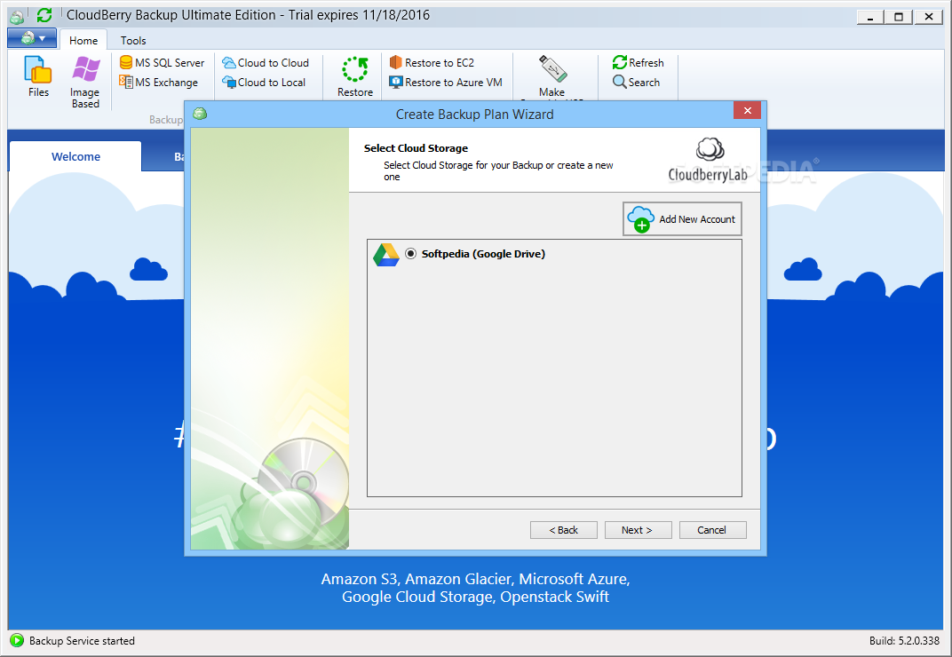Open the application menu dropdown
Screen dimensions: 952x657
(x=32, y=38)
